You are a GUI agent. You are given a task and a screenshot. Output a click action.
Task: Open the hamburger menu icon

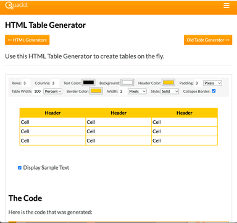click(227, 6)
